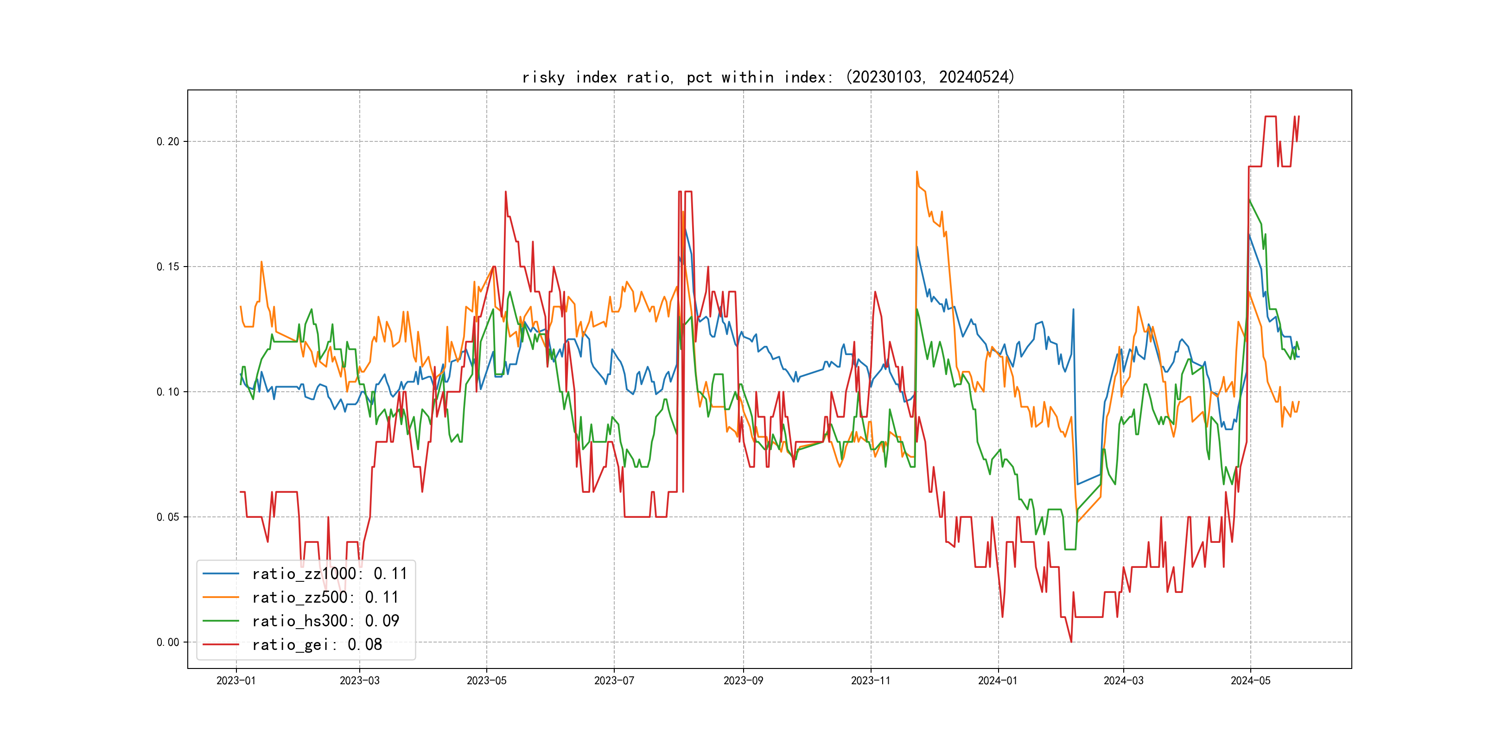Click the 0.00 y-axis tick label
Viewport: 1502px width, 751px height.
(168, 643)
